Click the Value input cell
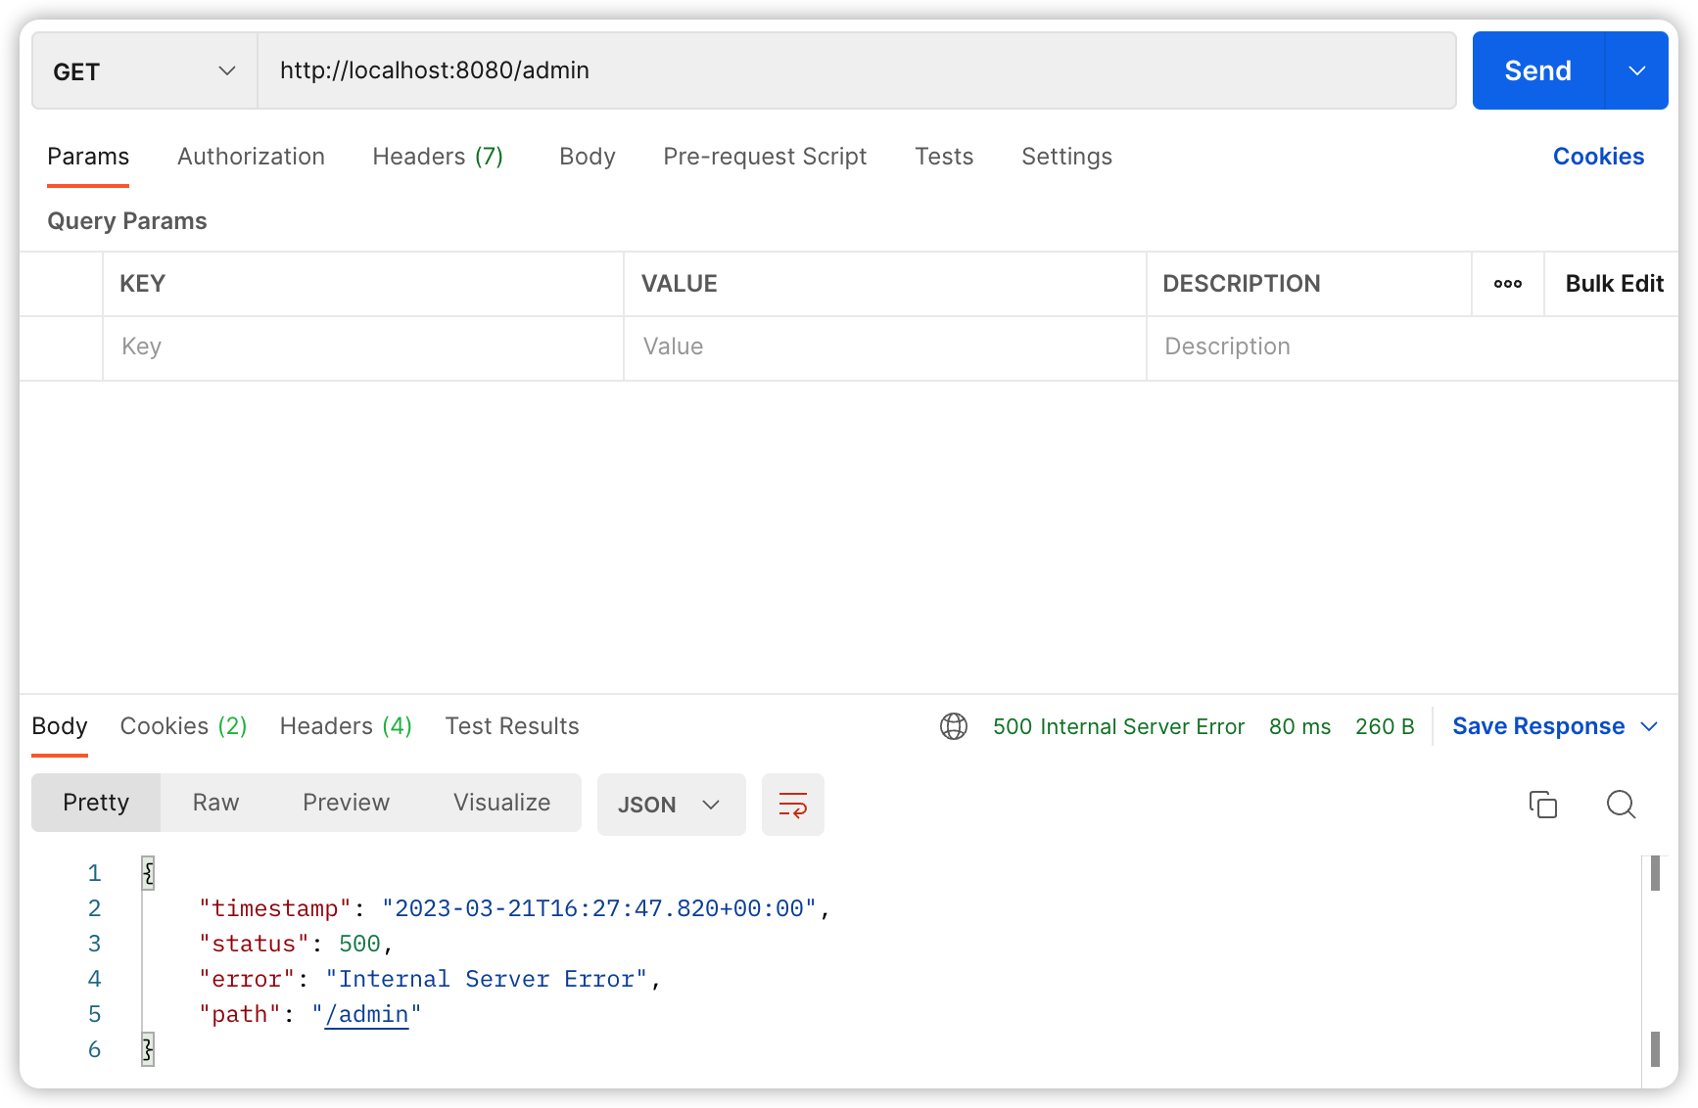Image resolution: width=1698 pixels, height=1108 pixels. pyautogui.click(x=885, y=347)
